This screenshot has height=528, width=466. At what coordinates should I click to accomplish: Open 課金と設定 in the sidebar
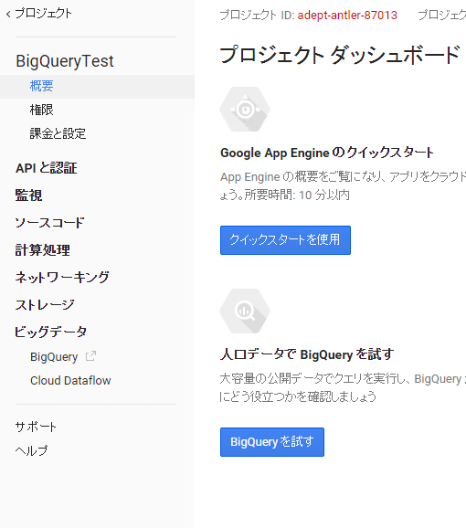(58, 133)
